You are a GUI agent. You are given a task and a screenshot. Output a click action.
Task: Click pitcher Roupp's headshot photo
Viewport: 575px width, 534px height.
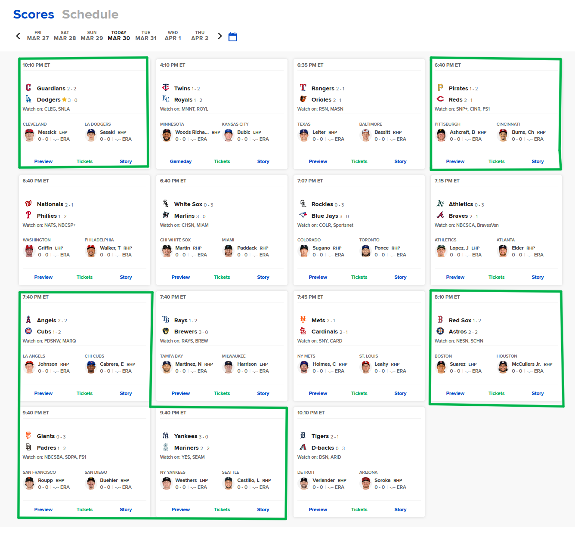(x=29, y=483)
